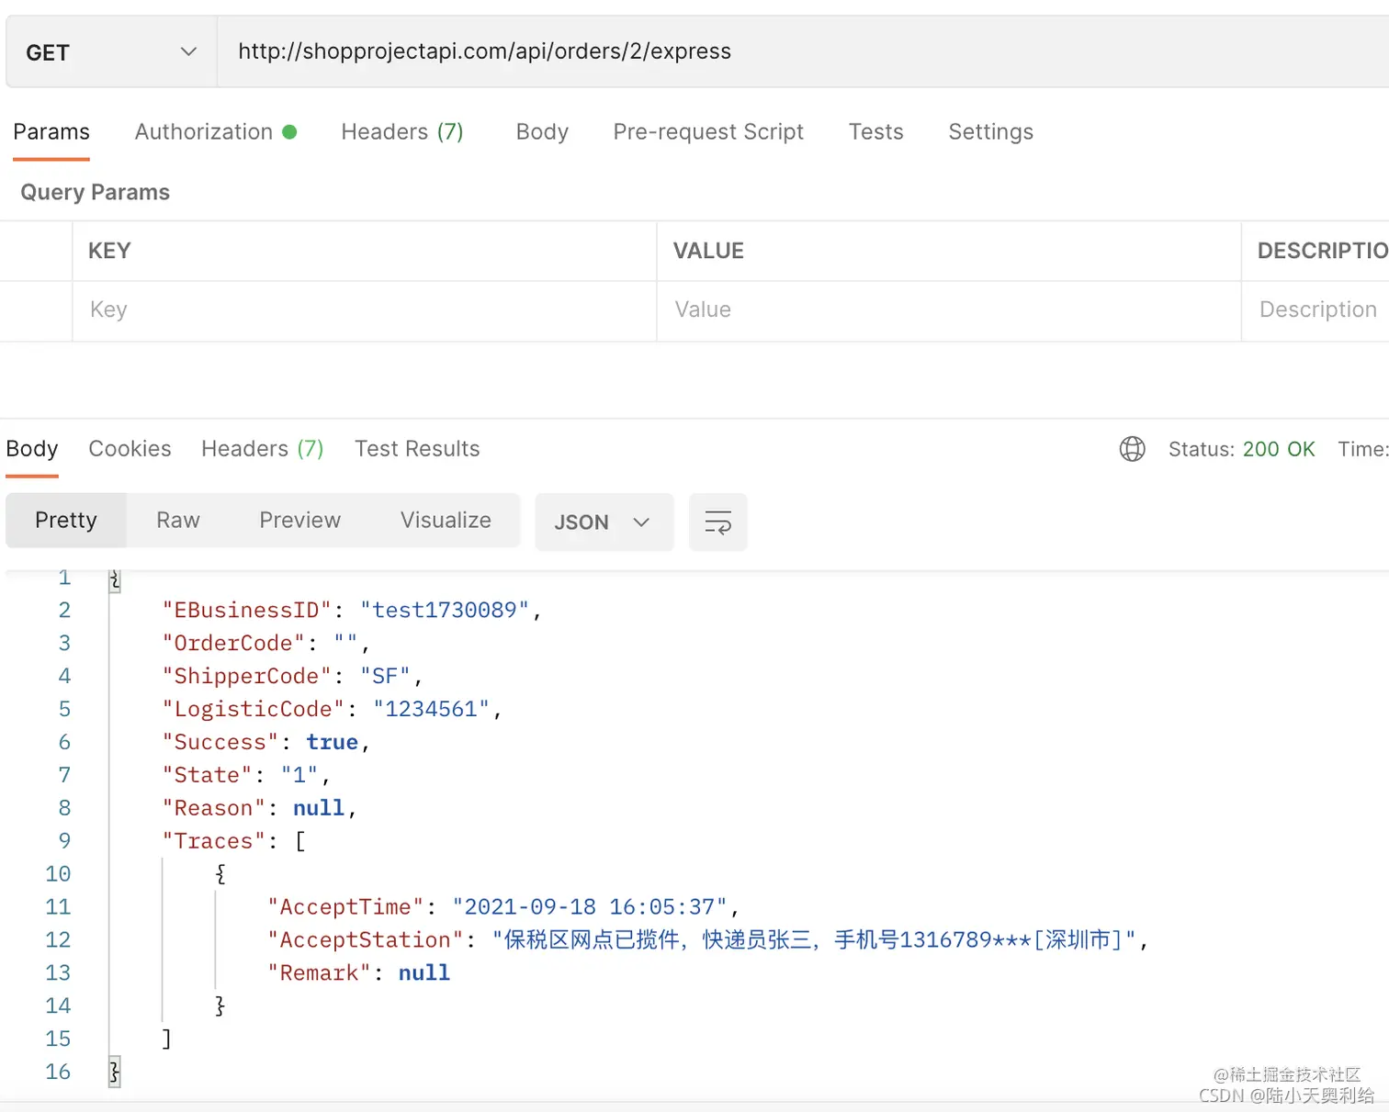Viewport: 1389px width, 1112px height.
Task: Click the Description input cell
Action: point(1316,310)
